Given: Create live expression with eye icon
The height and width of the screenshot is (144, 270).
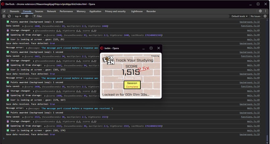Looking at the screenshot, I should (x=26, y=16).
